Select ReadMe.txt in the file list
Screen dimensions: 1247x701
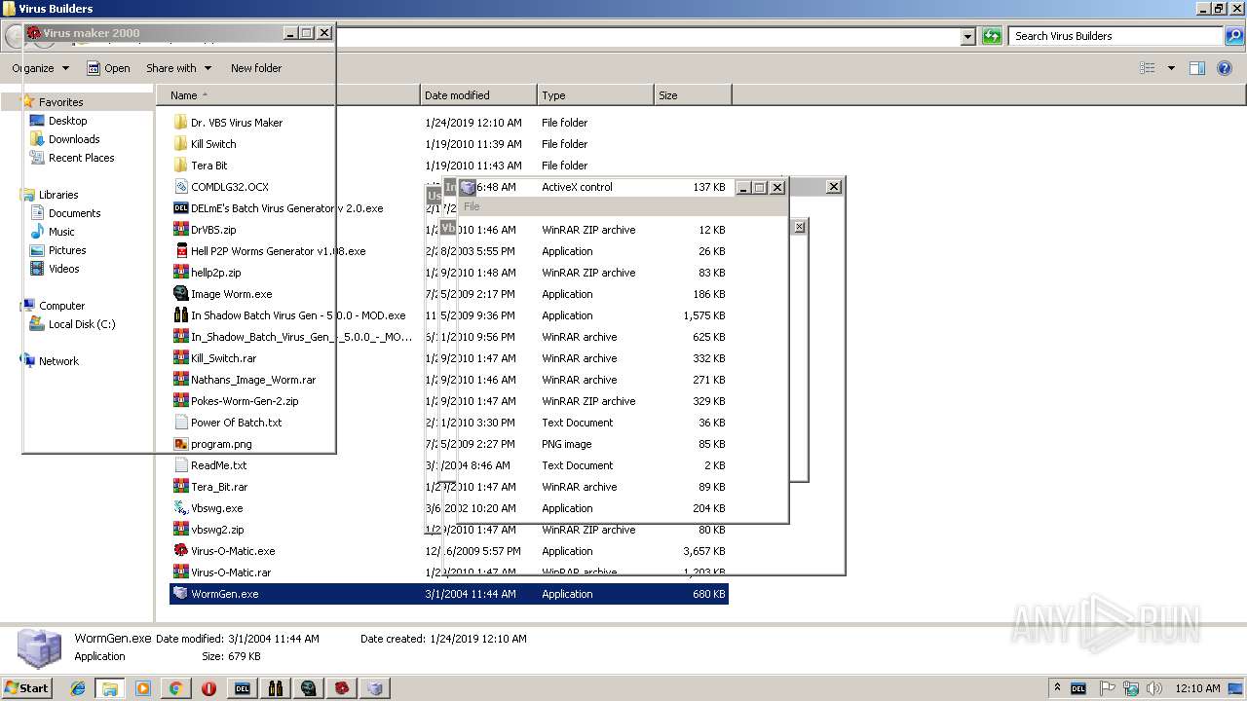218,465
